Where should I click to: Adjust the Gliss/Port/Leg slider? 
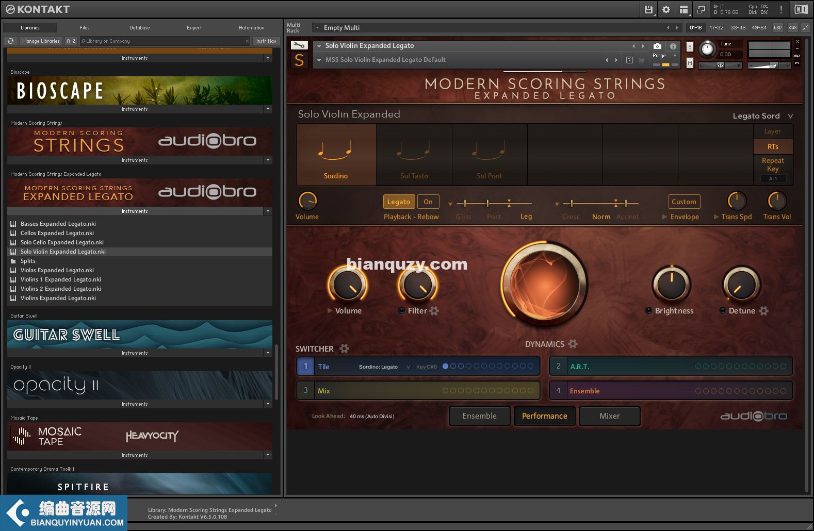coord(494,203)
